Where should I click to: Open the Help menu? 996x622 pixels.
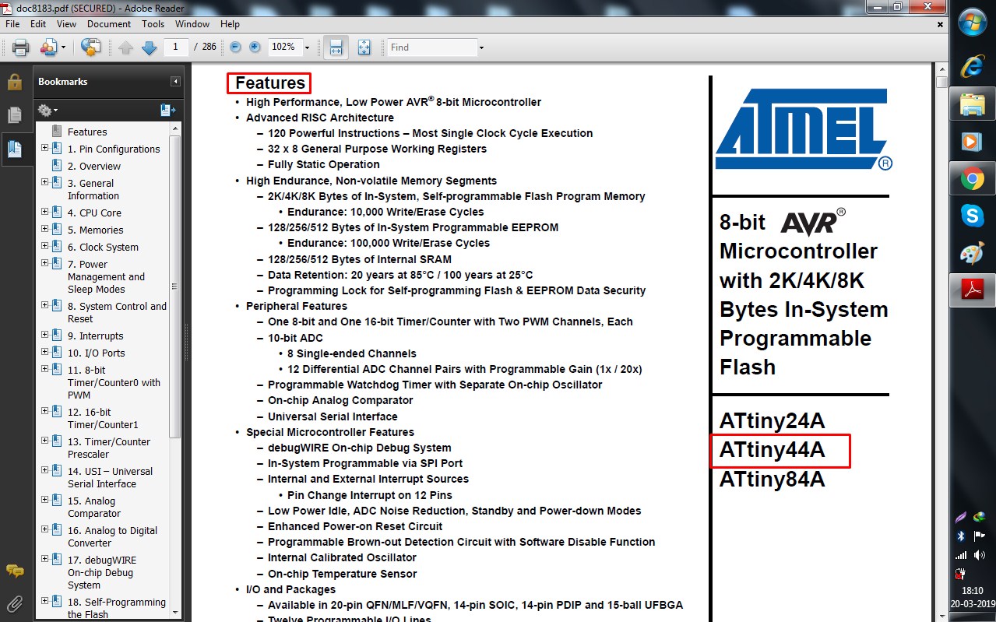[230, 24]
